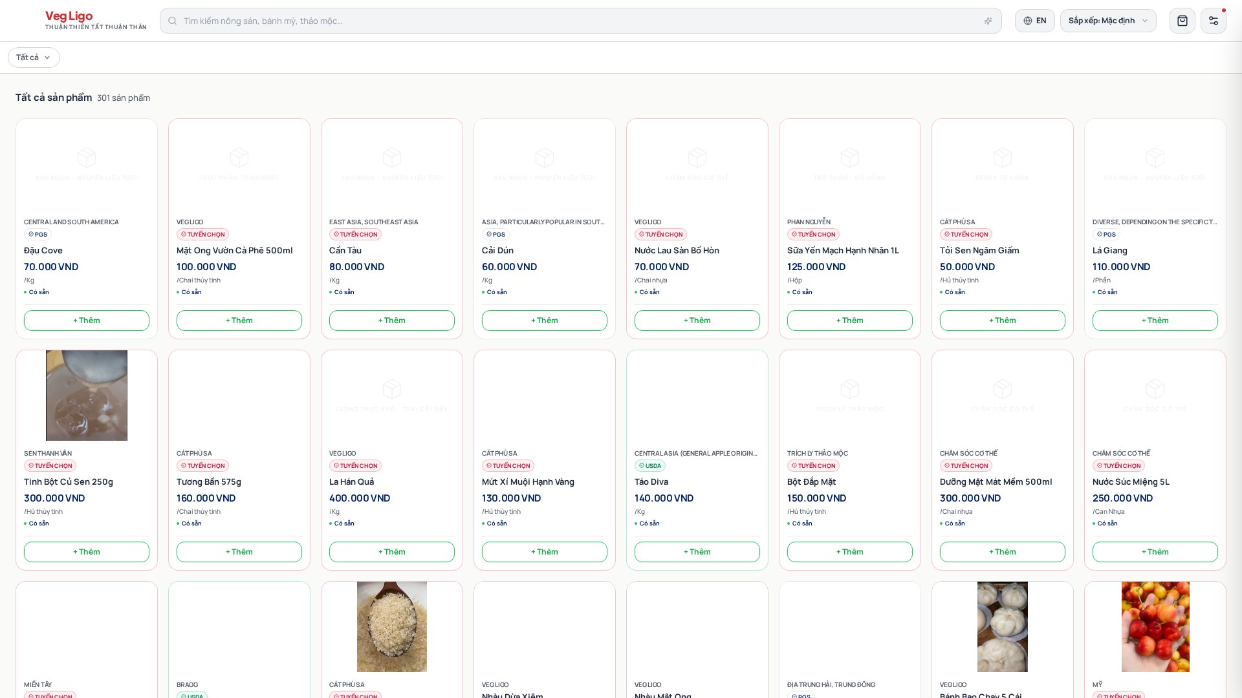Click Tuyển Chọn badge on La Hán Quả
Image resolution: width=1242 pixels, height=698 pixels.
(355, 466)
